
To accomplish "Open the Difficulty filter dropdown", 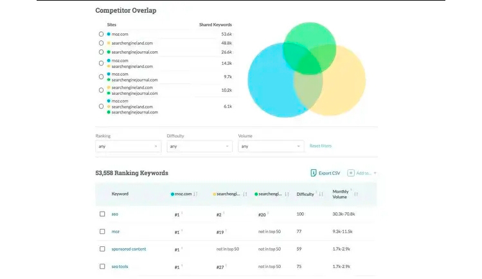I will click(x=199, y=146).
